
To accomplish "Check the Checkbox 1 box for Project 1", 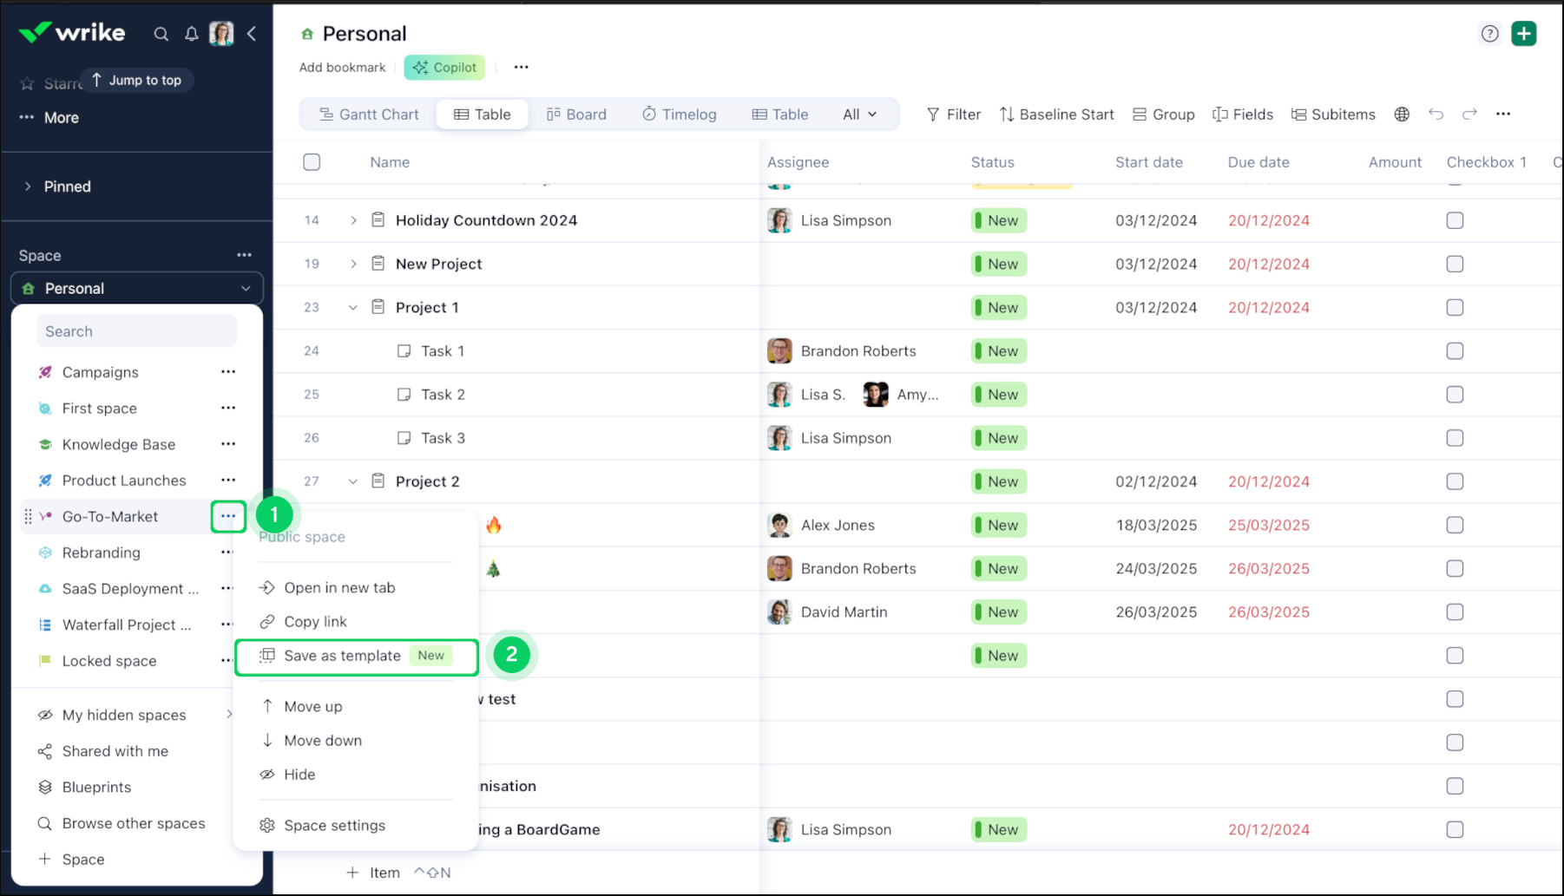I will point(1455,307).
